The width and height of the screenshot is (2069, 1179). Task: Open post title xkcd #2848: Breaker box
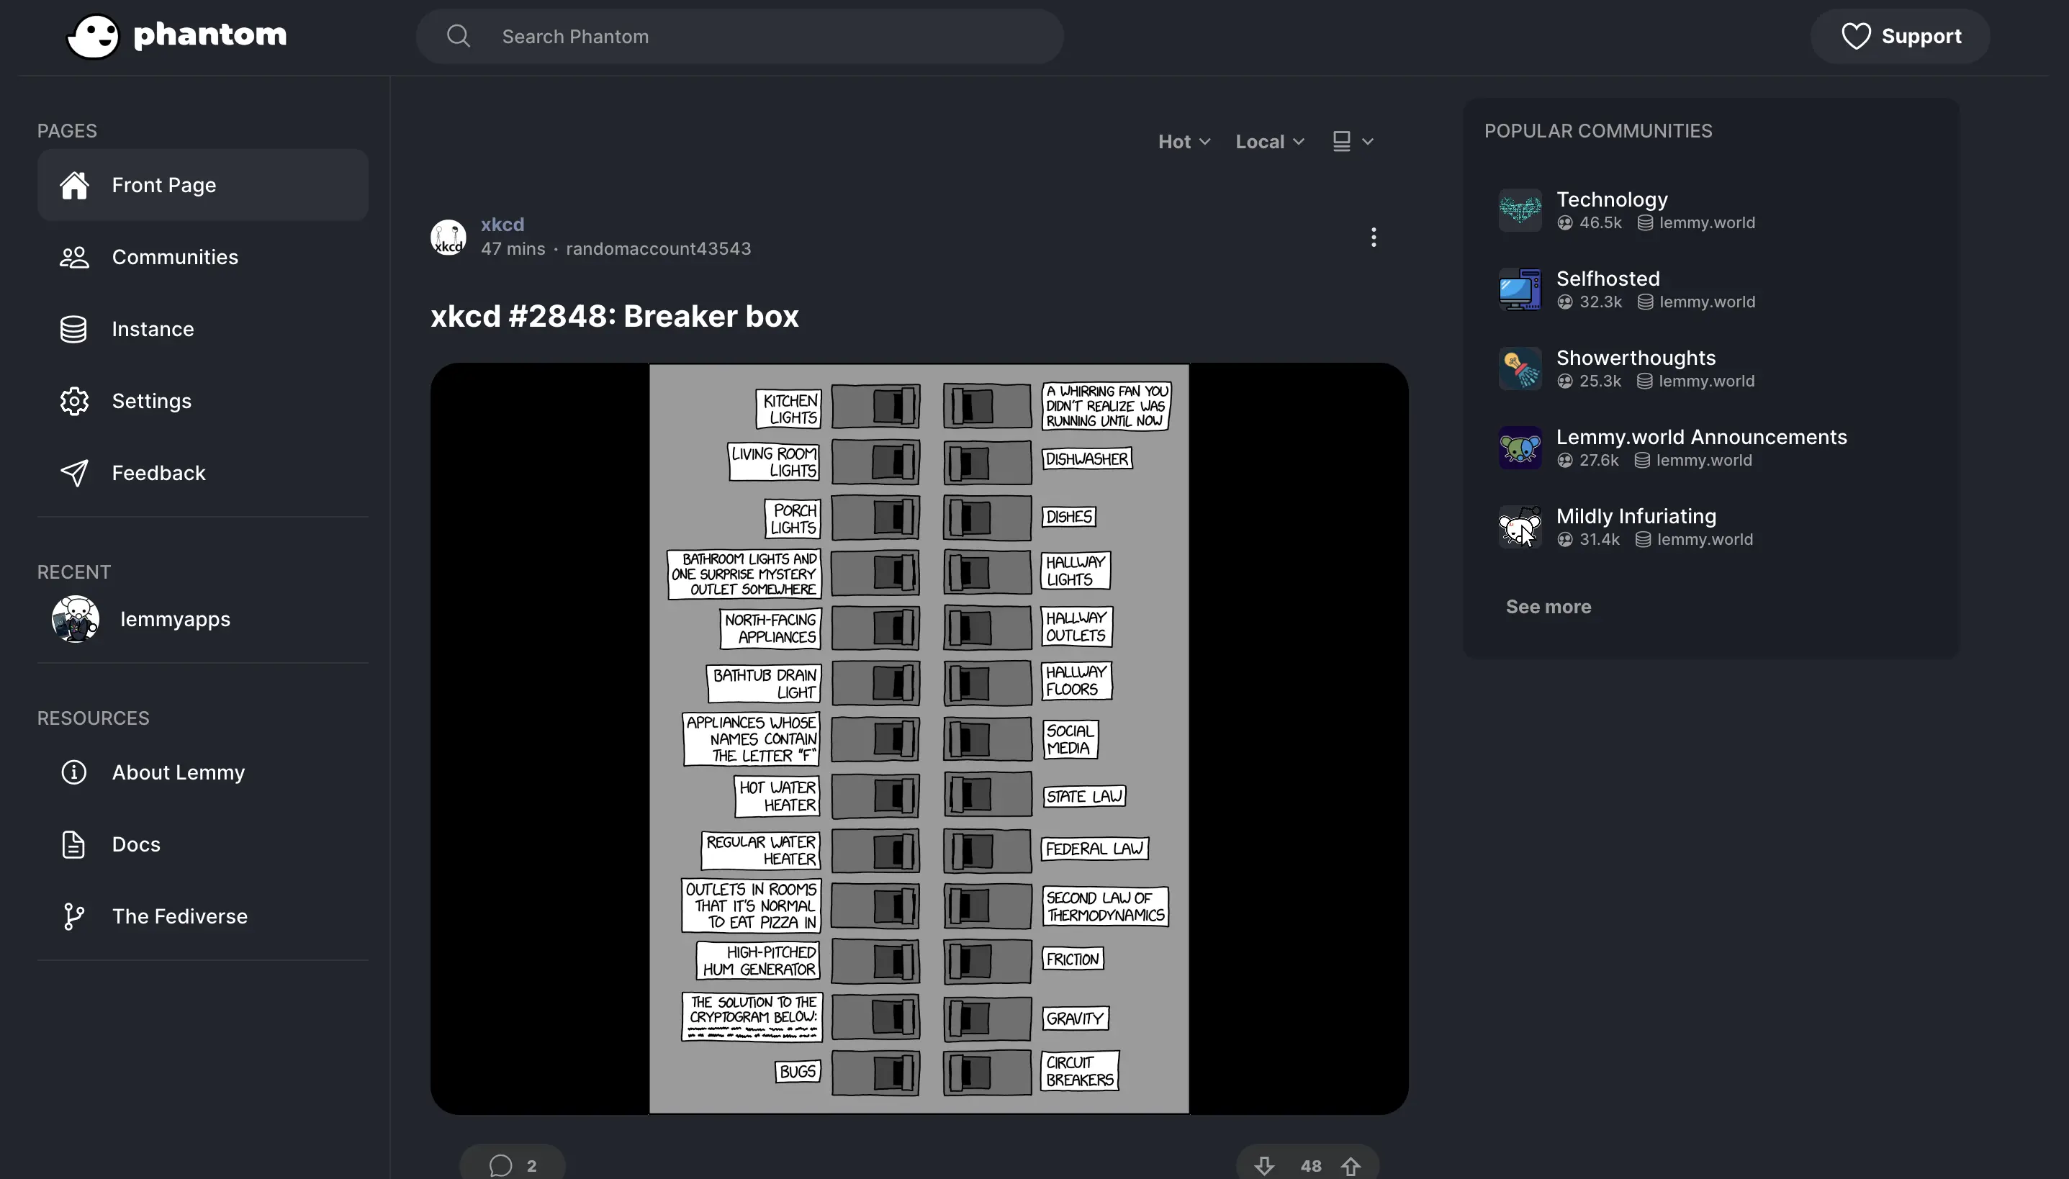615,316
